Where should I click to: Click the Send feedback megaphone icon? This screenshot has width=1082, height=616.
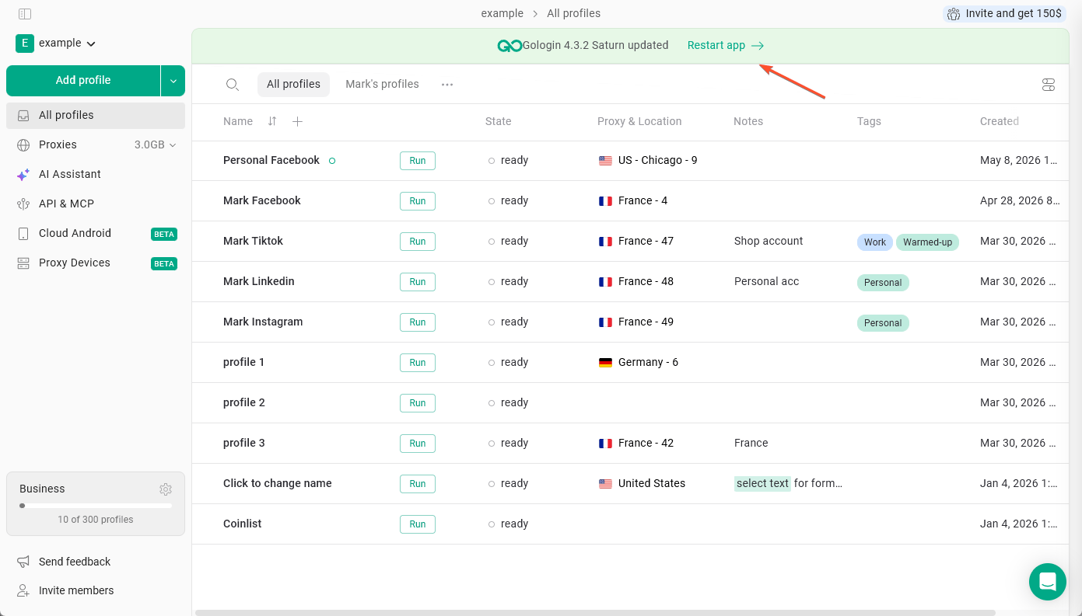pos(23,562)
